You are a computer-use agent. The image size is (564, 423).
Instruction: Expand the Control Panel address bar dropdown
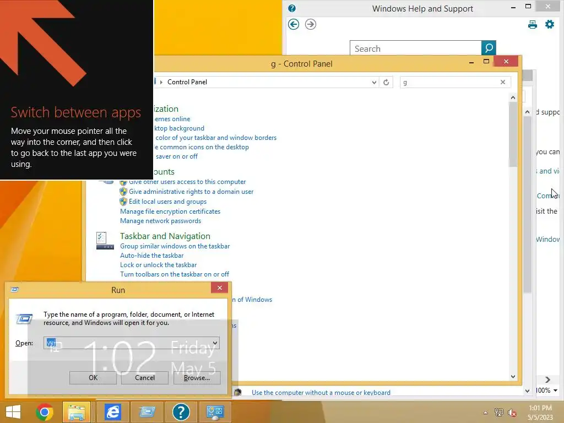[x=374, y=82]
